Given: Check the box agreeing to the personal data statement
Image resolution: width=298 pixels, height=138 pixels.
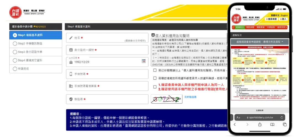Looking at the screenshot, I should (155, 70).
